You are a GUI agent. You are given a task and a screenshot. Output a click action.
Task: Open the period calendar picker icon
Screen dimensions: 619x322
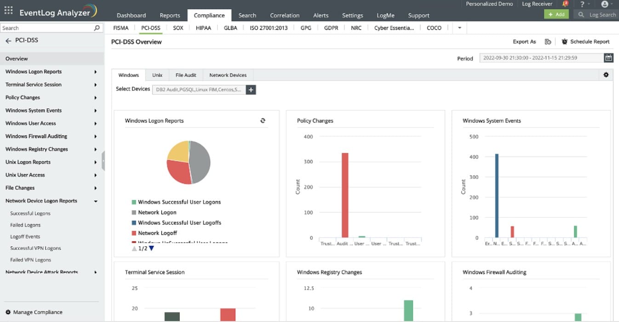coord(608,58)
